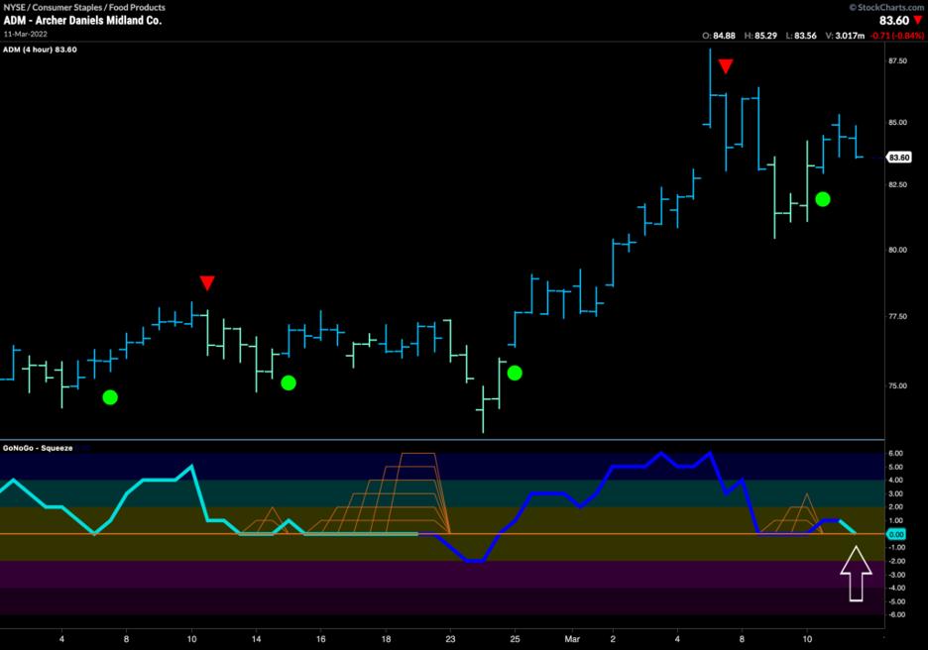Click the 87.50 level on the price axis
The image size is (928, 650).
(x=898, y=61)
